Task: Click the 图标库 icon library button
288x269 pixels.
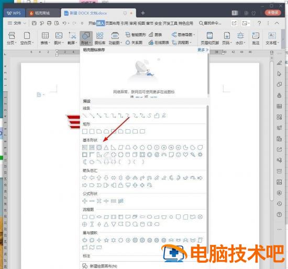Action: tap(100, 38)
